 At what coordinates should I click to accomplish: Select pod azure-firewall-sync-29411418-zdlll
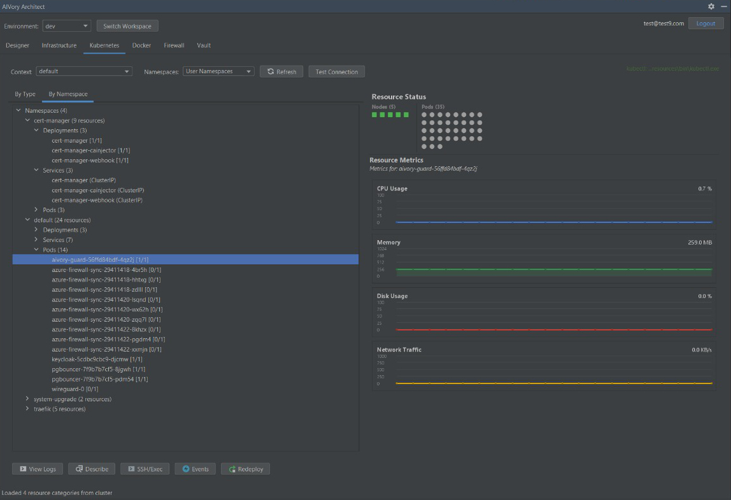pos(104,290)
